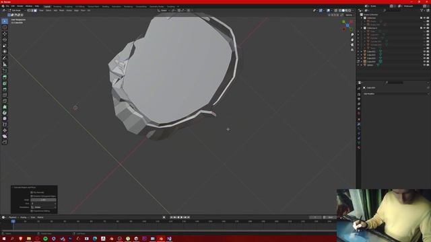Viewport: 431px width, 242px height.
Task: Select the Knife tool
Action: (5, 101)
